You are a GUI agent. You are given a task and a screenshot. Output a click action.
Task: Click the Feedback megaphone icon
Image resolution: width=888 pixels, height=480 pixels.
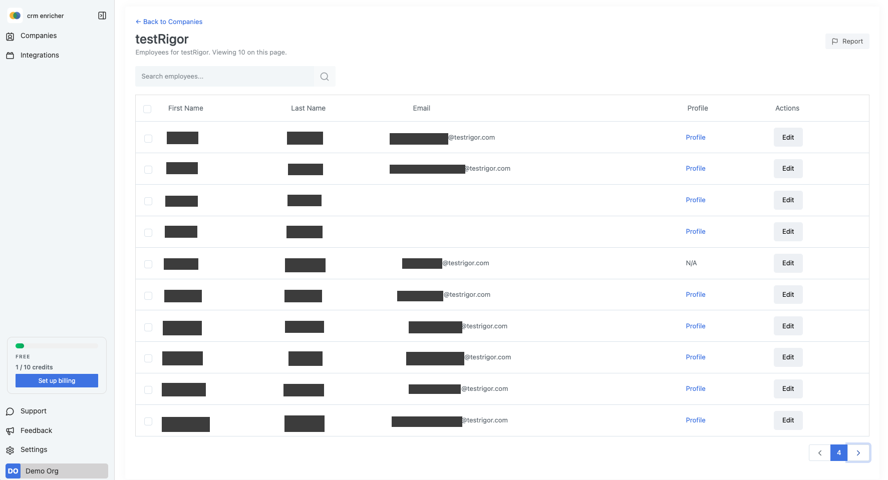pyautogui.click(x=10, y=431)
